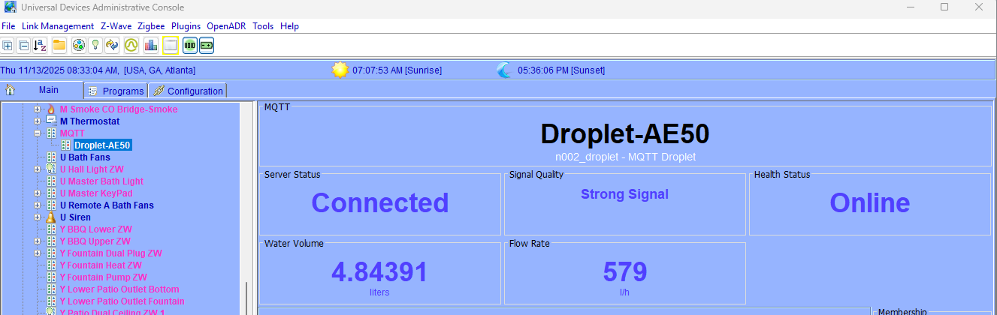Select U Master Bath Light in tree
The width and height of the screenshot is (997, 315).
(101, 181)
